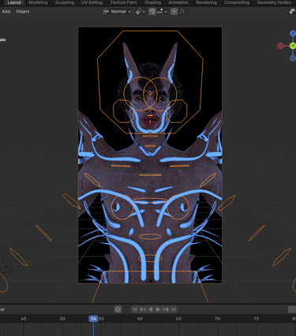Select the left chest circle rig control
The height and width of the screenshot is (336, 296).
point(122,207)
